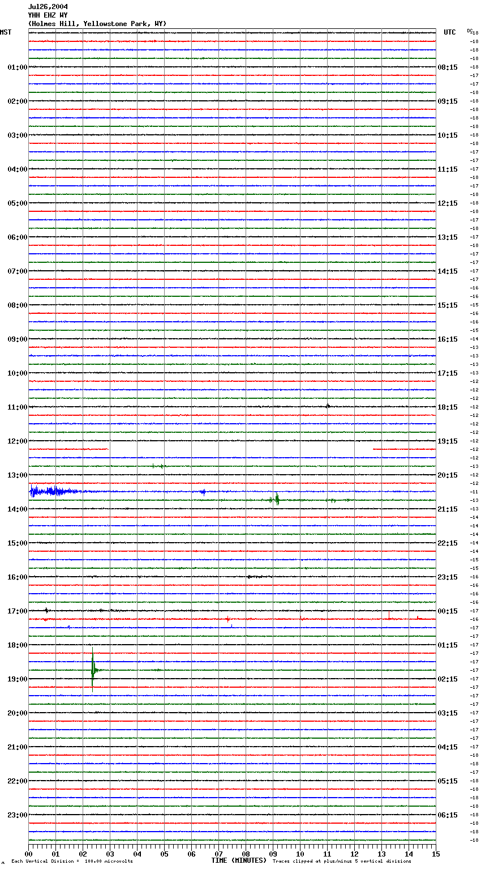Image resolution: width=481 pixels, height=869 pixels.
Task: Click the TIME (MINUTES) axis title
Action: pos(239,861)
